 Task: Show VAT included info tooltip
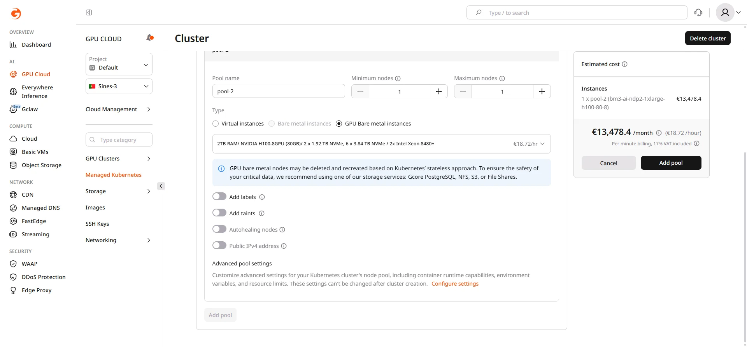click(697, 143)
